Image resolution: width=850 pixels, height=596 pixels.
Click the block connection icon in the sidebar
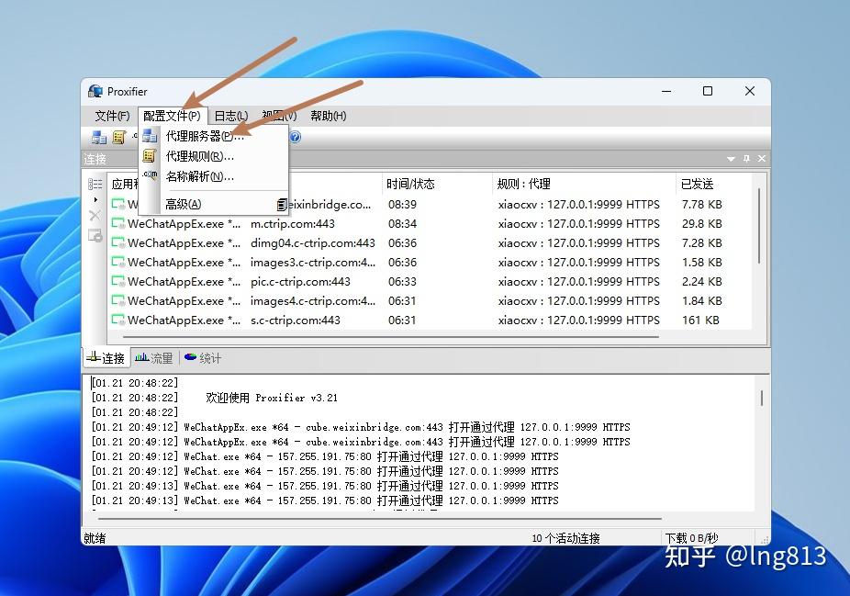(x=95, y=235)
